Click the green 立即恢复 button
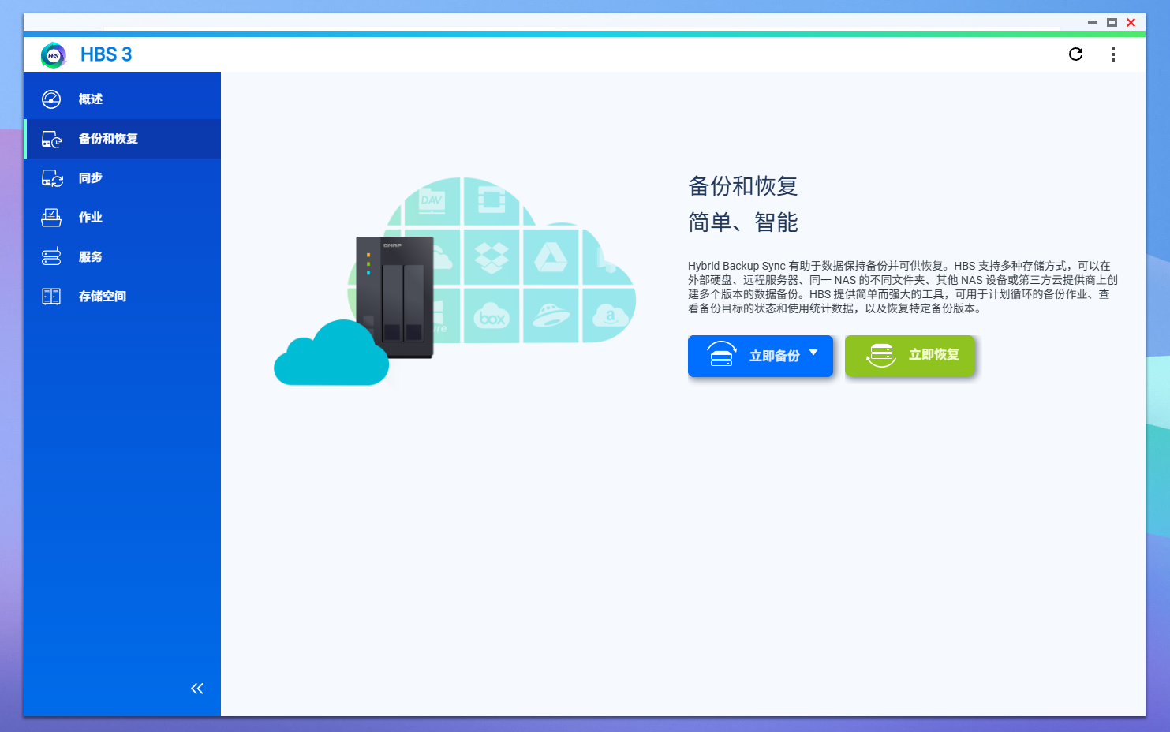1170x732 pixels. [x=910, y=356]
